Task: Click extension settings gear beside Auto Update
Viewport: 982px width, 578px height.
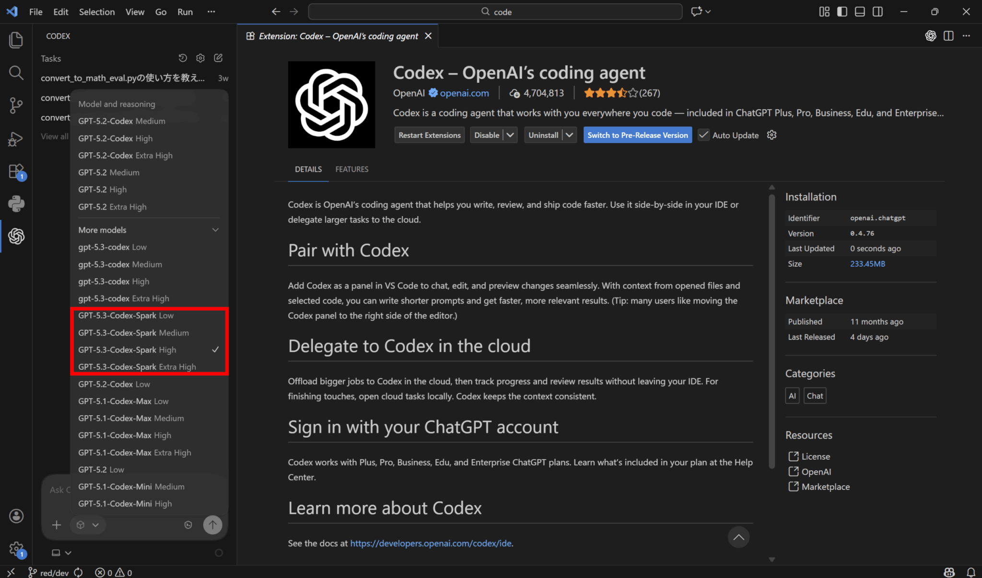Action: click(772, 135)
